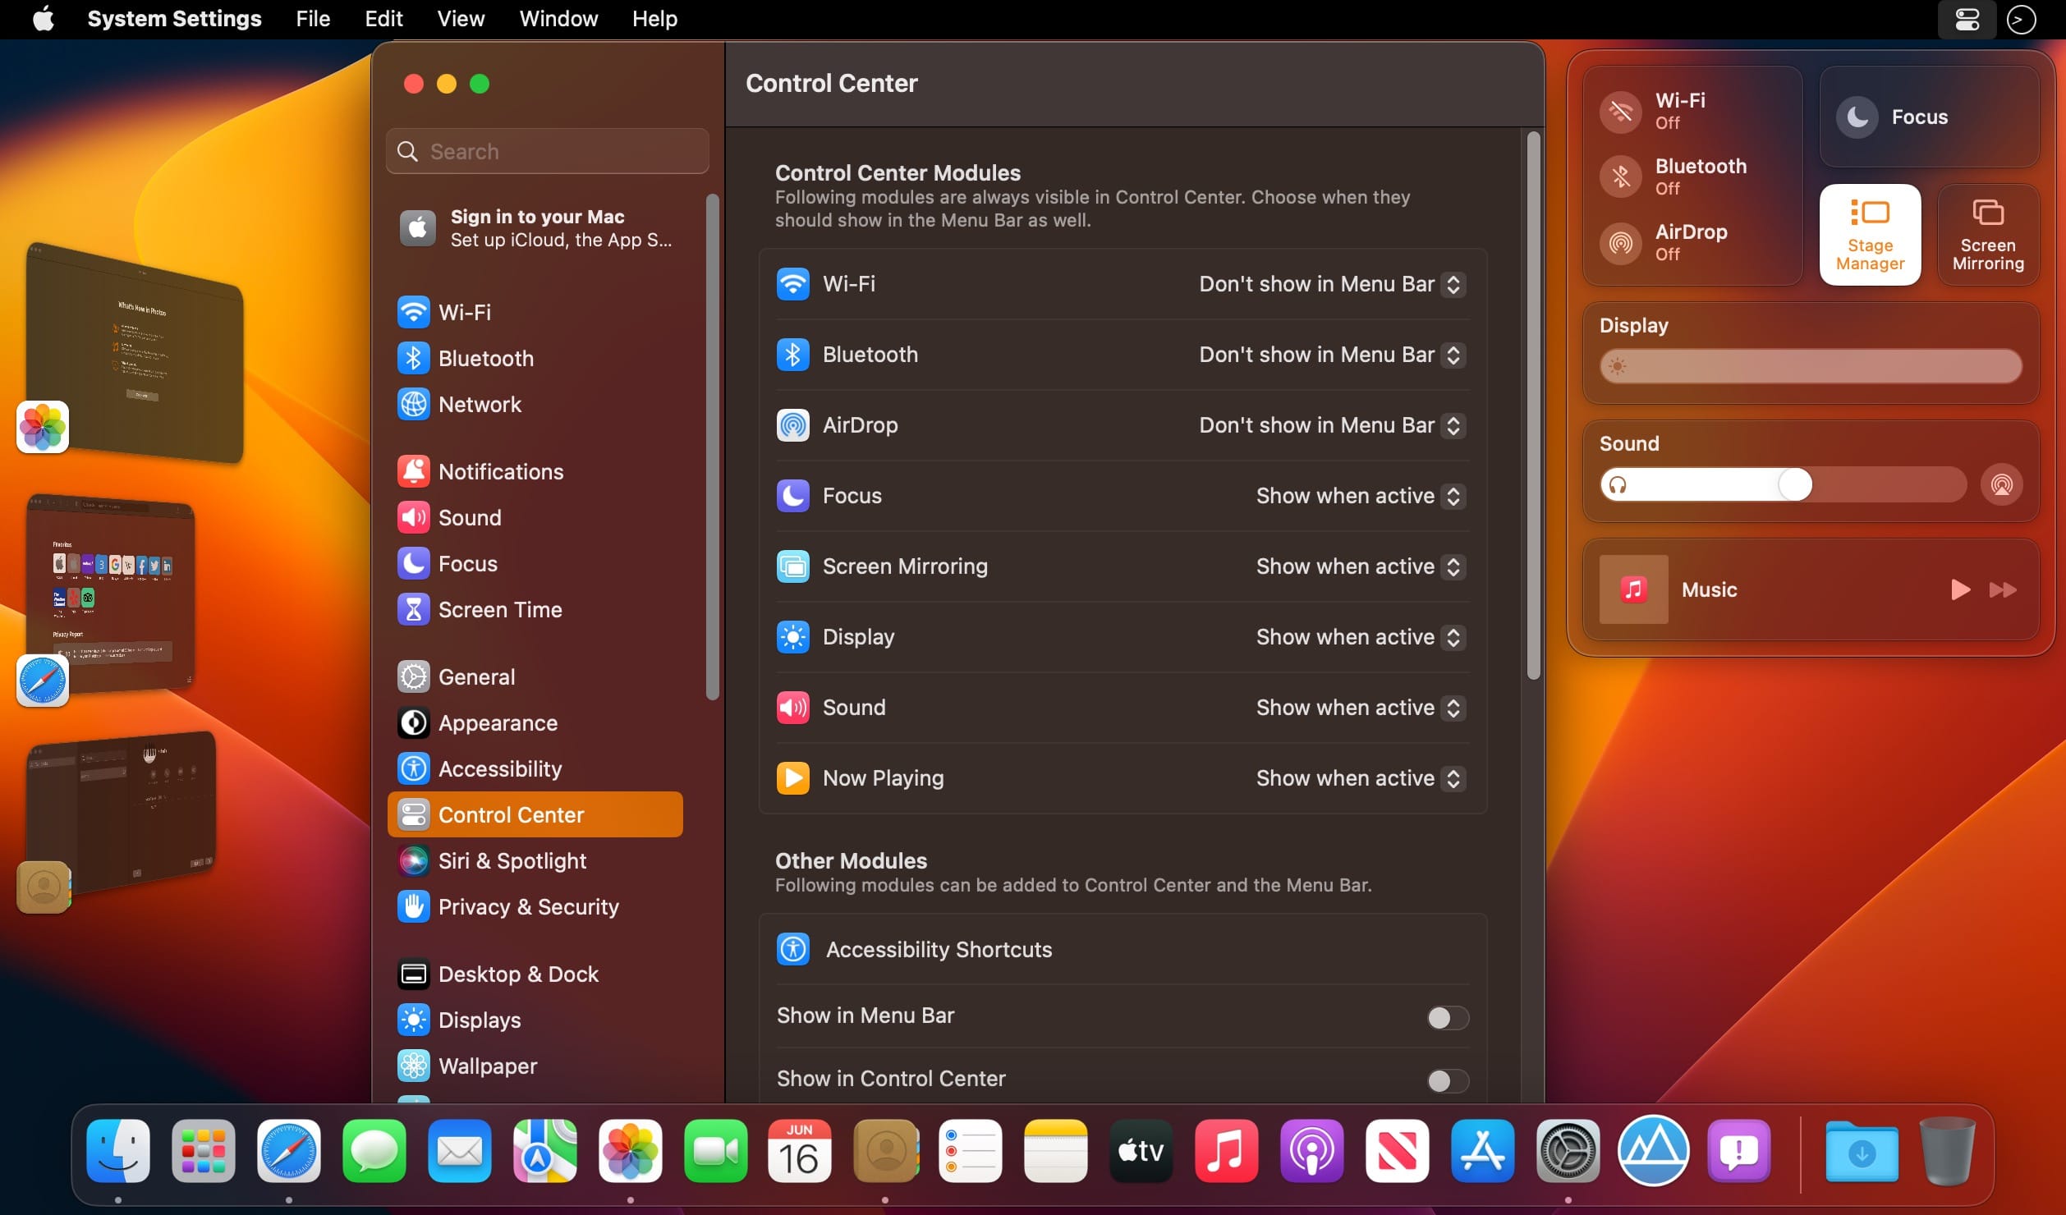Expand Sound show when active options

[1454, 708]
